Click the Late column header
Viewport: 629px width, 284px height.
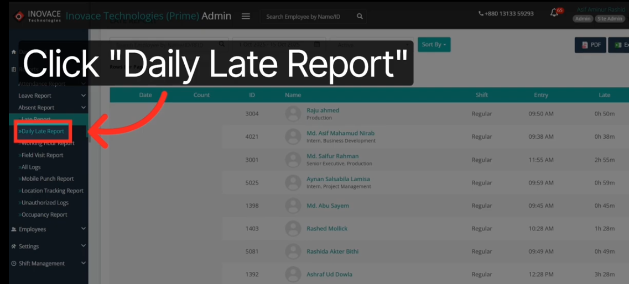[x=604, y=95]
